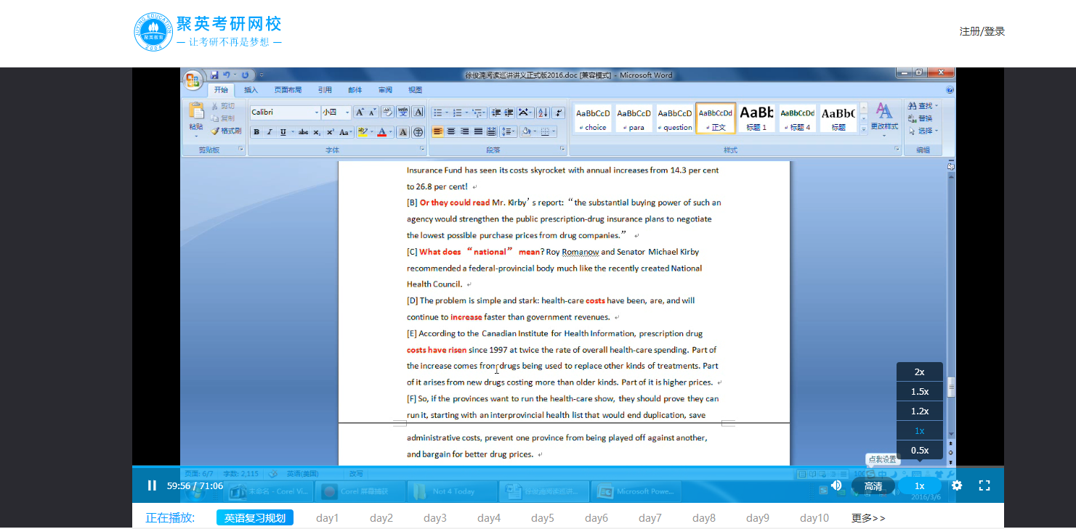
Task: Click the distributed alignment icon
Action: click(492, 132)
